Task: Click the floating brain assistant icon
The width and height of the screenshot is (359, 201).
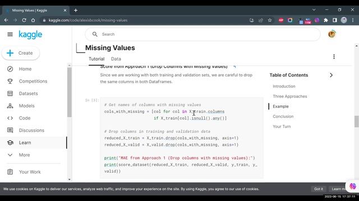Action: [x=353, y=186]
